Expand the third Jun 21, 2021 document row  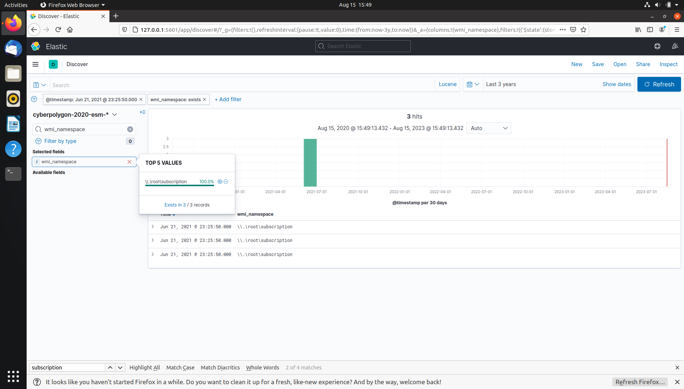pos(153,254)
